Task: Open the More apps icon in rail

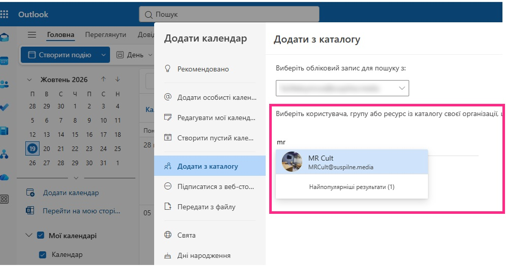Action: (x=4, y=199)
